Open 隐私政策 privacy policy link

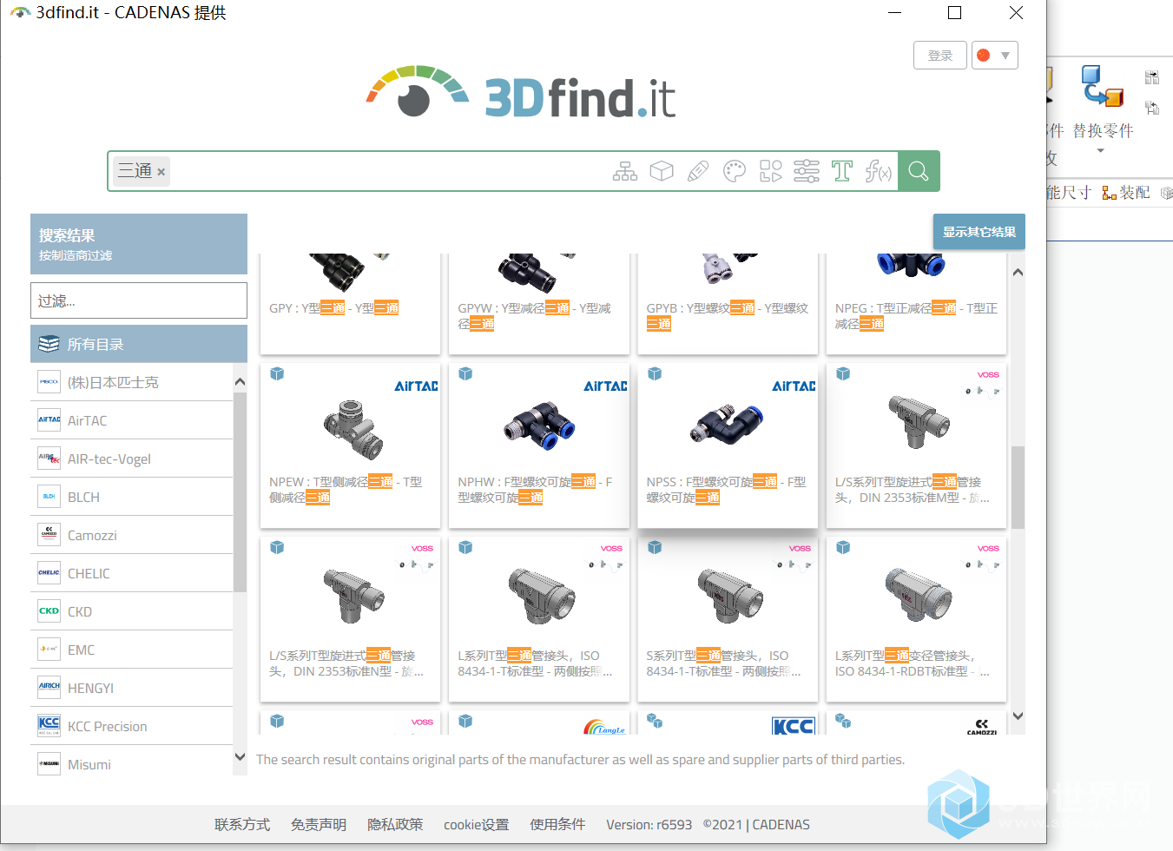click(x=395, y=824)
